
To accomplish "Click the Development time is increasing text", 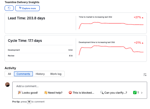I will tap(97, 42).
